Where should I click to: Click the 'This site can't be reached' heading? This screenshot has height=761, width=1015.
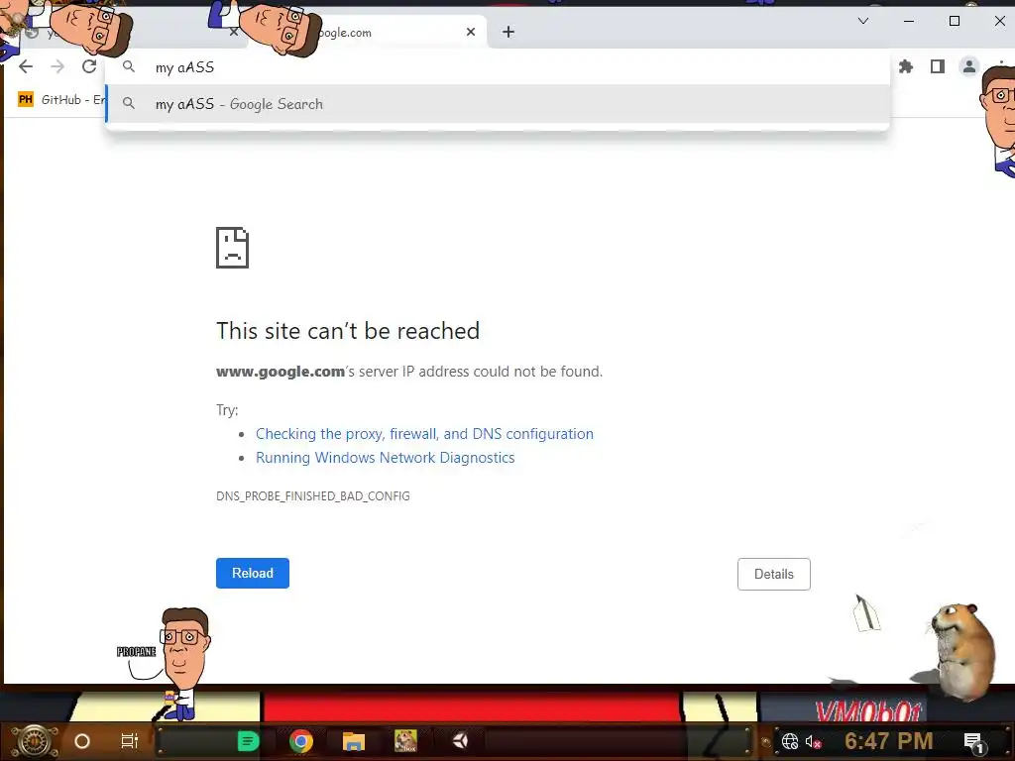pyautogui.click(x=348, y=331)
